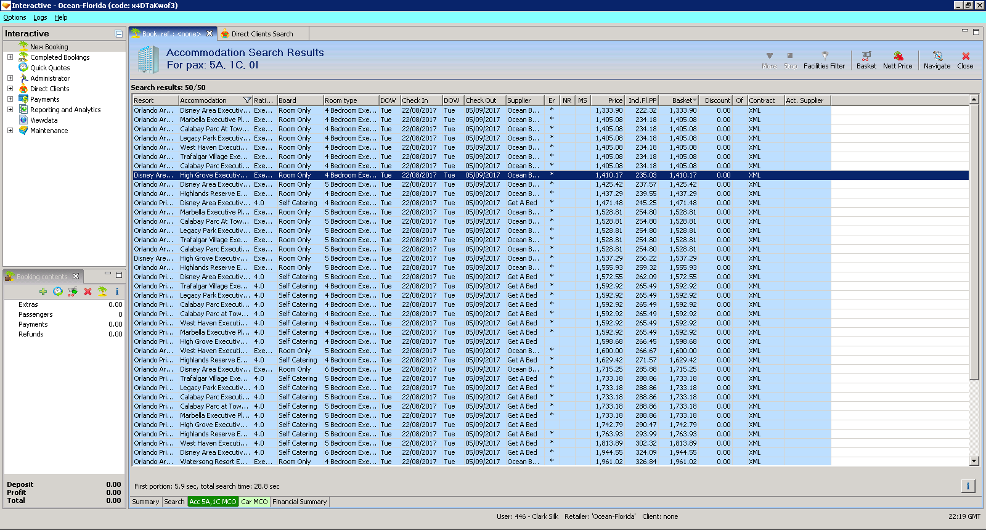Click the clock icon in Booking contents toolbar
This screenshot has width=986, height=530.
[57, 291]
